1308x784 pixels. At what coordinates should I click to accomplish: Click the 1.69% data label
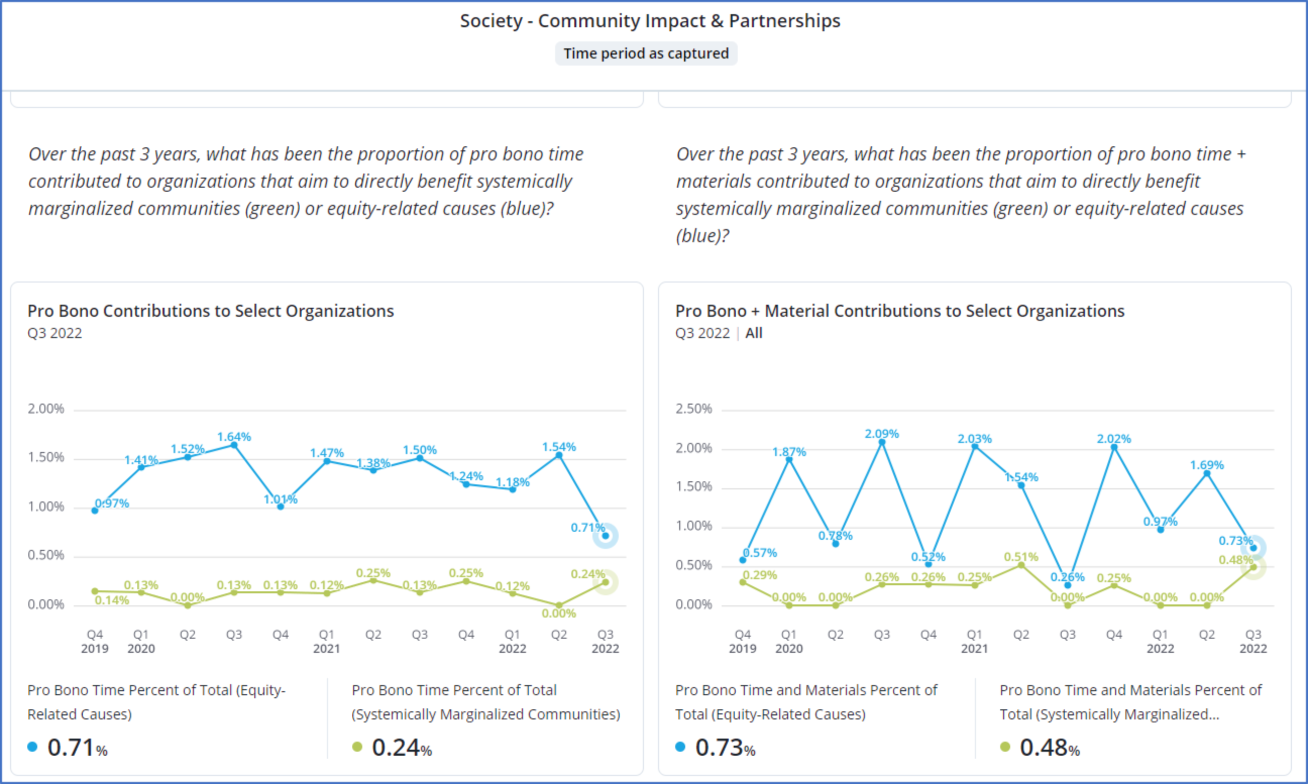tap(1207, 466)
